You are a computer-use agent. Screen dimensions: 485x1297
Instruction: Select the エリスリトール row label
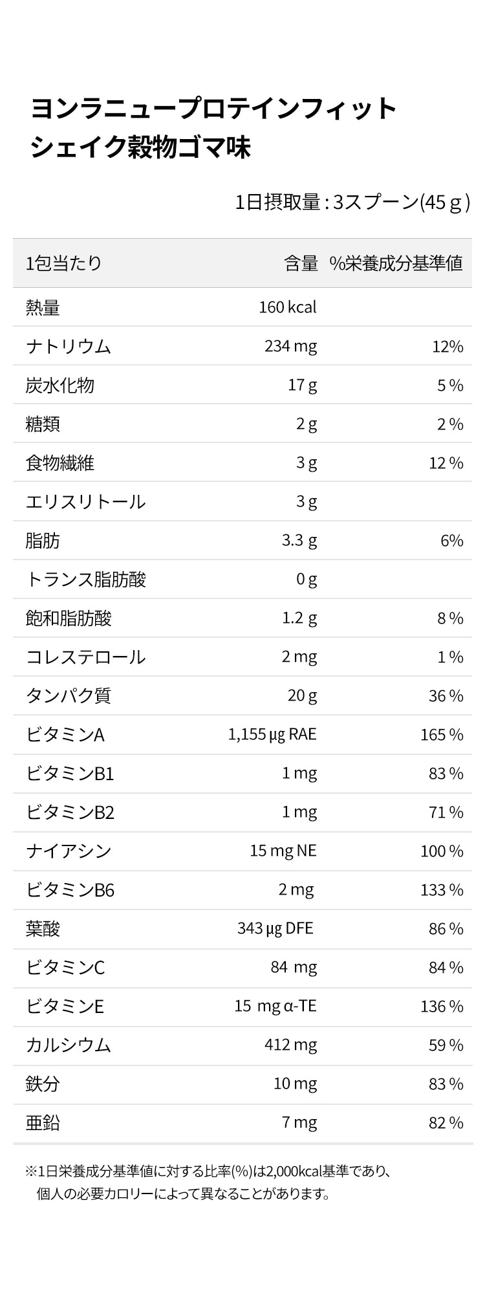85,501
